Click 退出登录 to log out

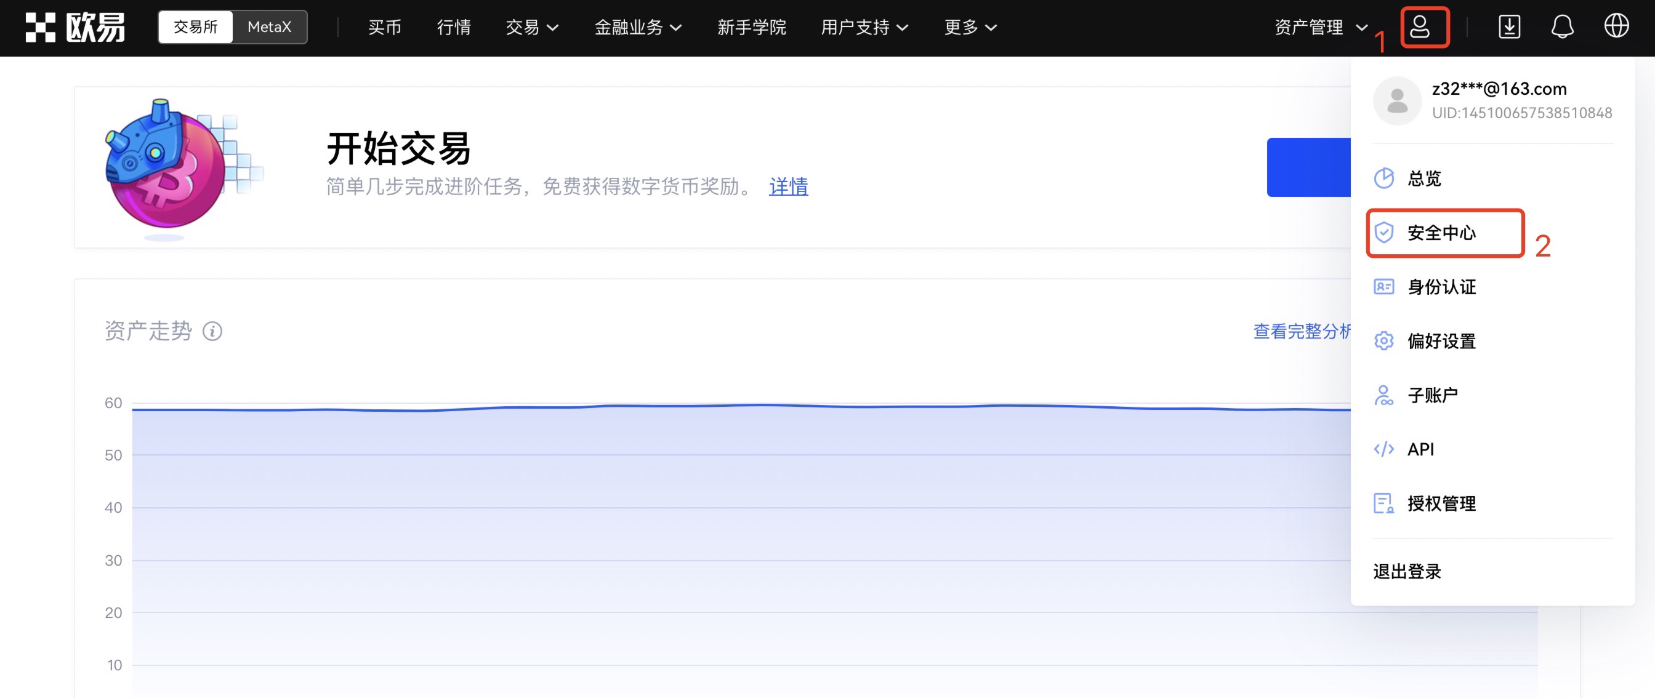point(1407,571)
